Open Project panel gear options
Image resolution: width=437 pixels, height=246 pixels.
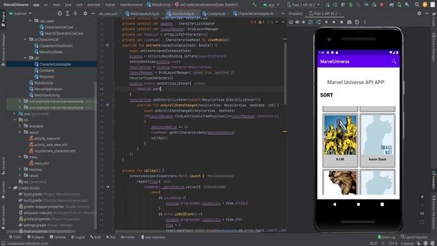[x=85, y=14]
